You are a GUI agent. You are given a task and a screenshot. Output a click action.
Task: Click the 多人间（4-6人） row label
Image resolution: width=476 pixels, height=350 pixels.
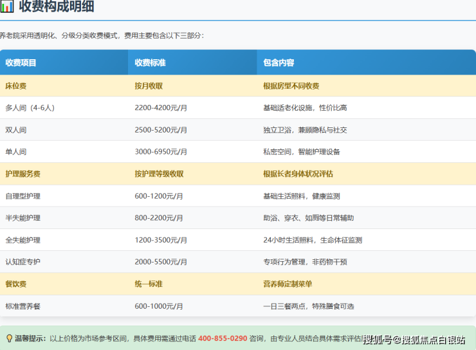[30, 108]
